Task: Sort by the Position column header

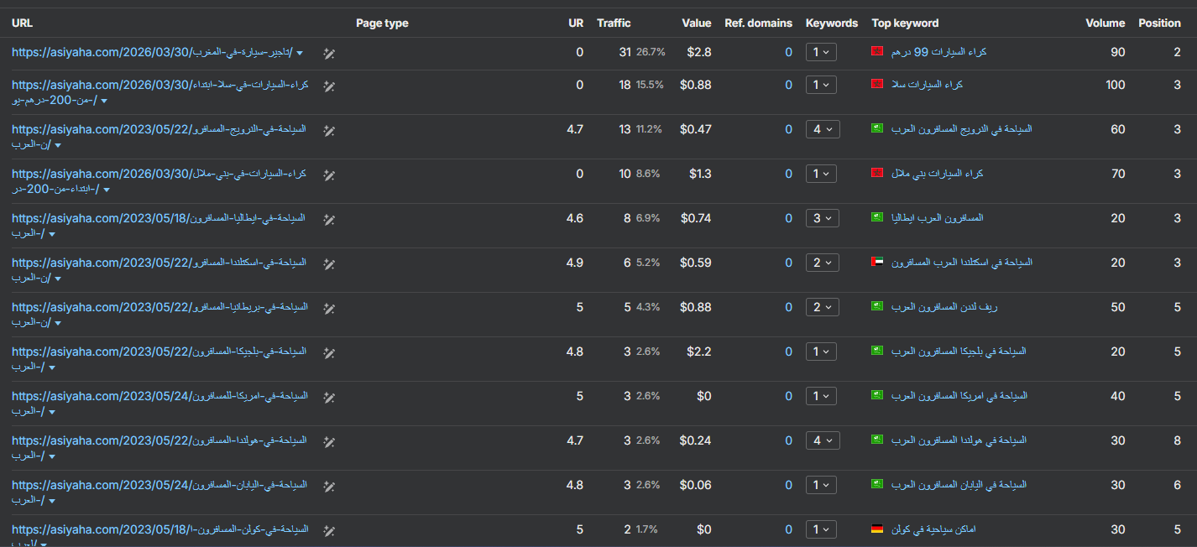Action: click(x=1159, y=23)
